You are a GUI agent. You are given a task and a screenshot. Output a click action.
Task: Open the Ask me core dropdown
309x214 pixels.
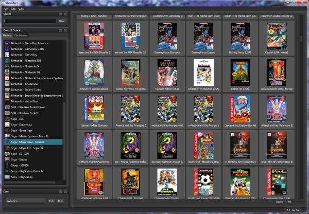coord(26,201)
